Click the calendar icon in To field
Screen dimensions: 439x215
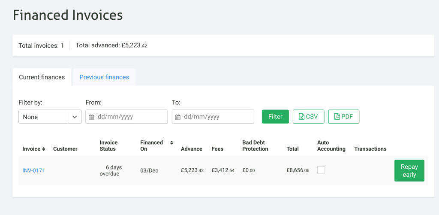pos(177,117)
